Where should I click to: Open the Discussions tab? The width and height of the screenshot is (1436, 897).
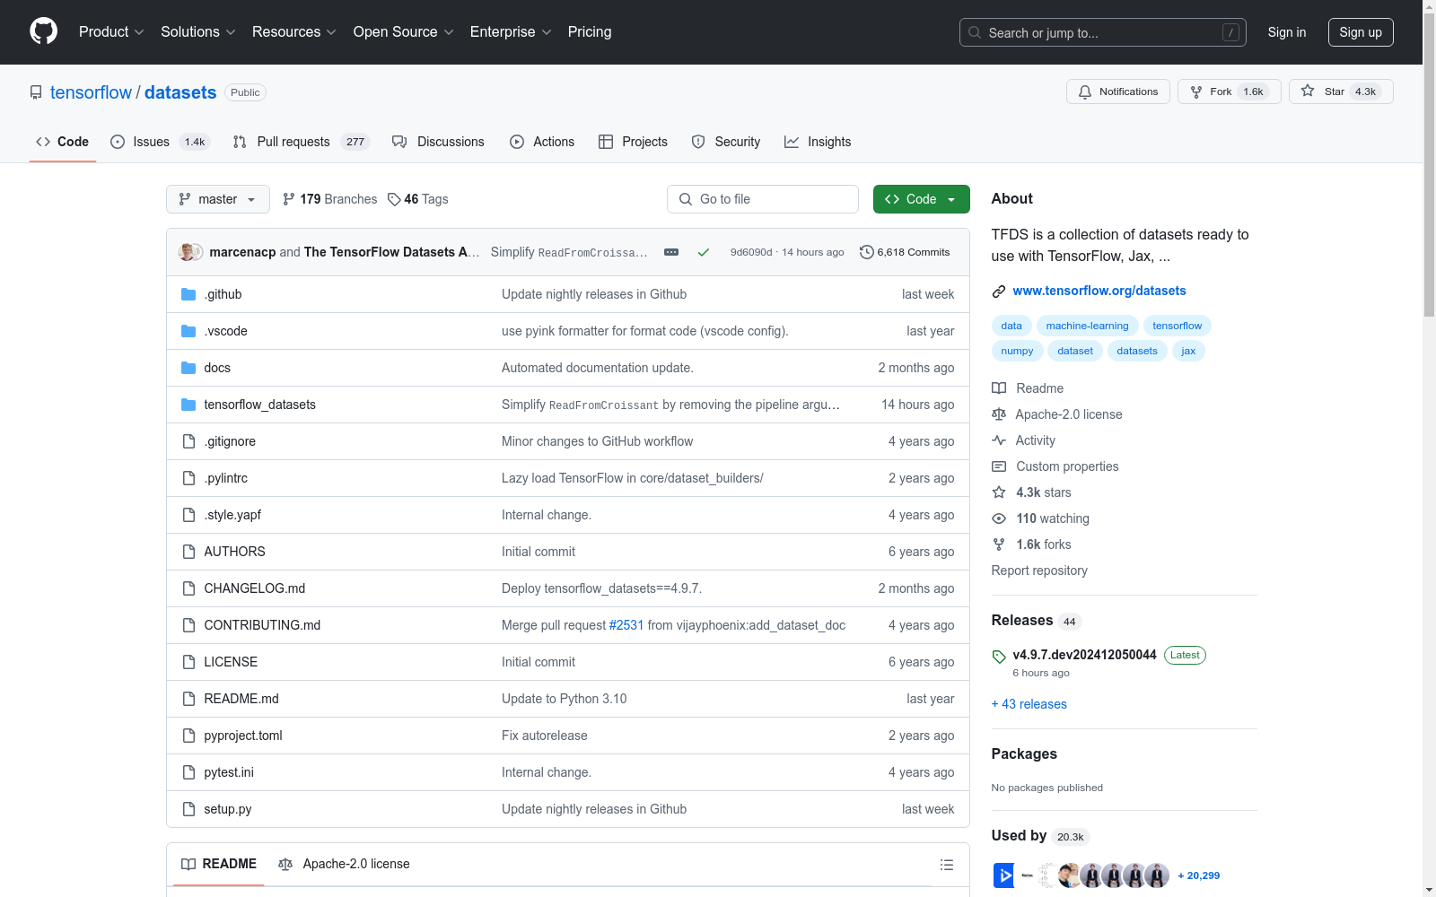coord(439,142)
